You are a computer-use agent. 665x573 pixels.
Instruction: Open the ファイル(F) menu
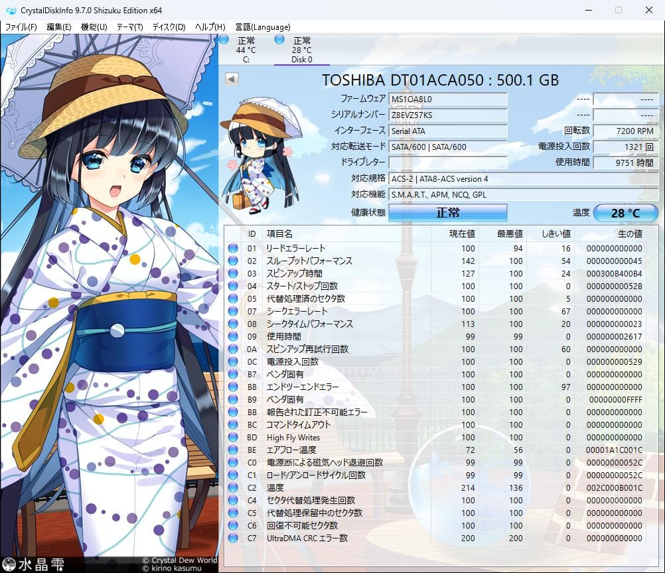point(21,27)
